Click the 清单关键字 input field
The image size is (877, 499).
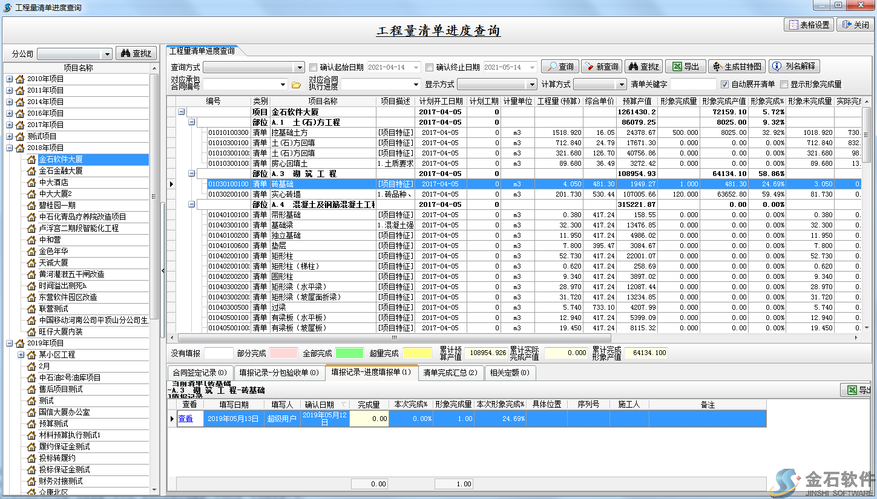coord(692,85)
